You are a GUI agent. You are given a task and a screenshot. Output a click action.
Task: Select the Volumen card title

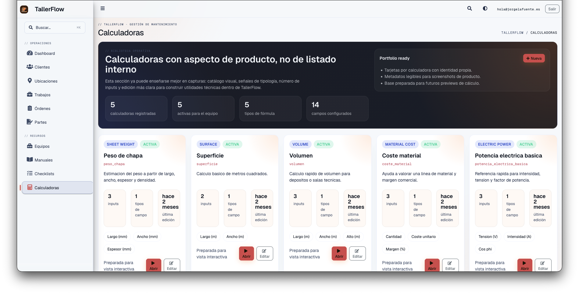[x=301, y=156]
